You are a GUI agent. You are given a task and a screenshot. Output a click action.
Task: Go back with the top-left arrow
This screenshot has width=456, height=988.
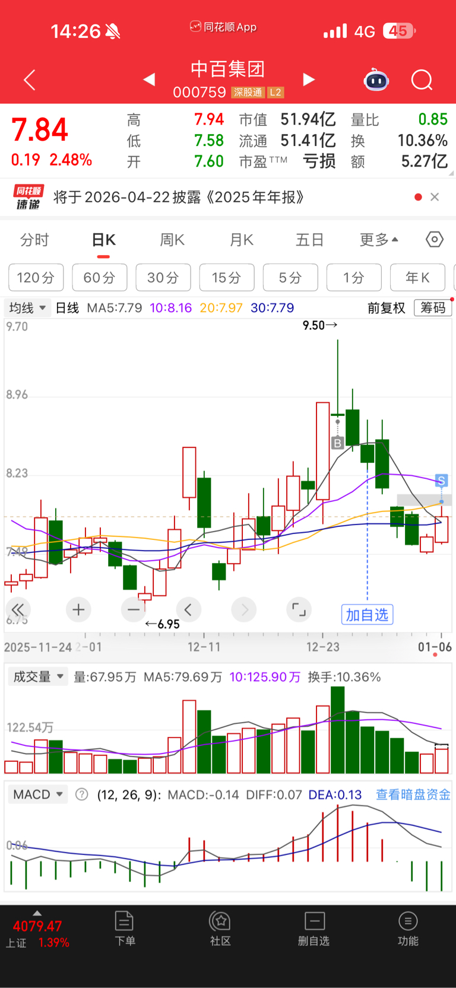pos(30,80)
